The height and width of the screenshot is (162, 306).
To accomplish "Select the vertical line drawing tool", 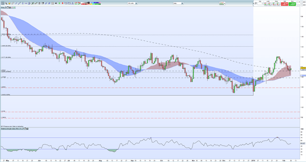I will click(23, 3).
